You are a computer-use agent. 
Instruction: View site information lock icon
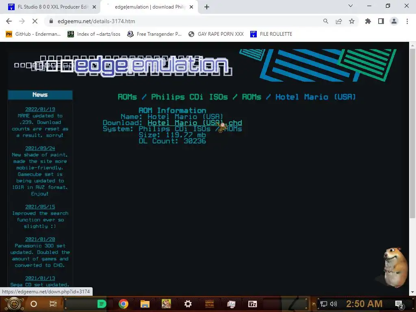(51, 21)
